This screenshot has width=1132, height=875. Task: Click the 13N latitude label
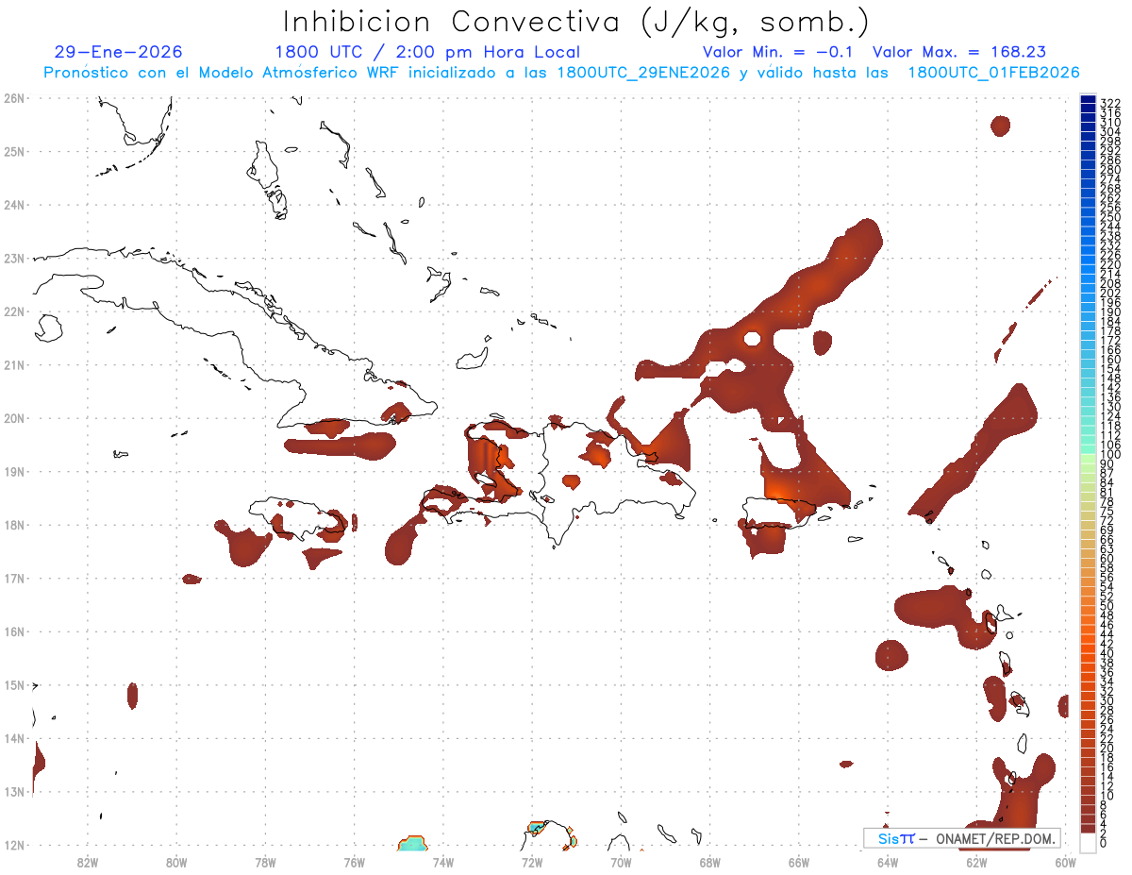pos(14,791)
